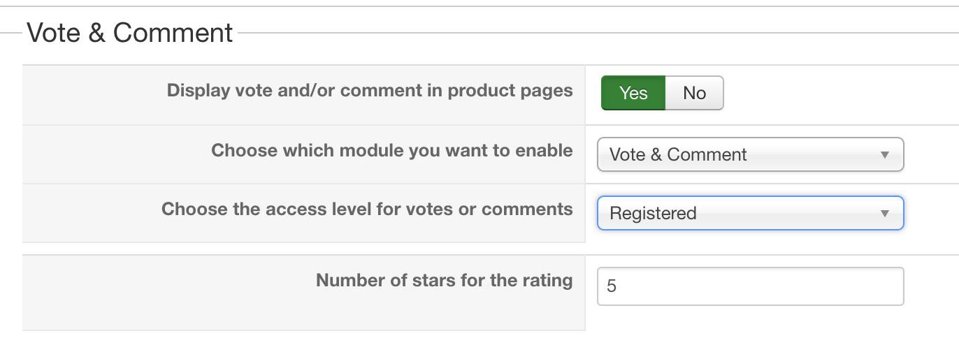This screenshot has width=959, height=338.
Task: Click the empty area right of the 5 value
Action: 769,286
